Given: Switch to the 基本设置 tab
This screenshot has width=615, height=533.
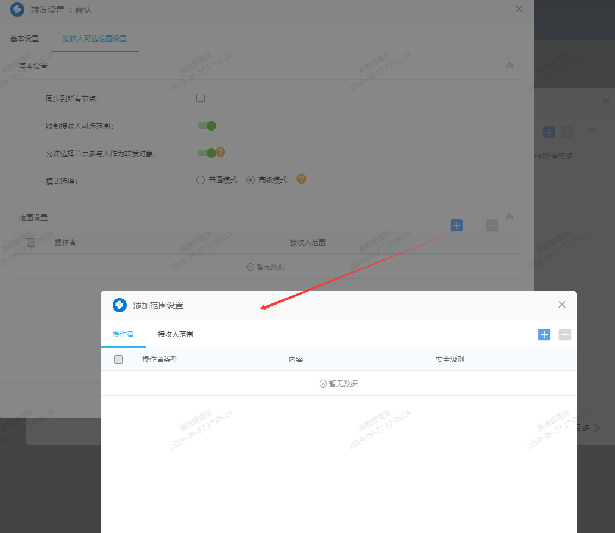Looking at the screenshot, I should click(24, 39).
